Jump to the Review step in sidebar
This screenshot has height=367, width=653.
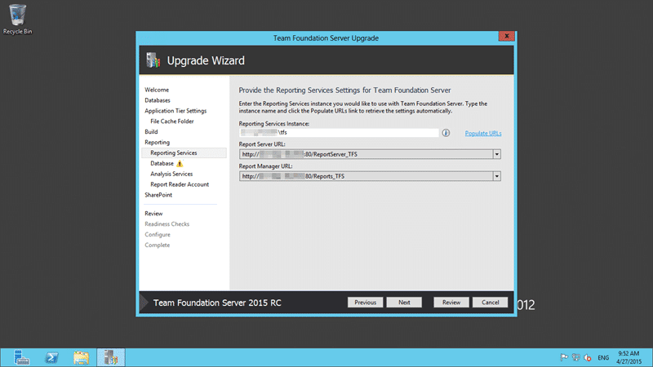(x=153, y=214)
